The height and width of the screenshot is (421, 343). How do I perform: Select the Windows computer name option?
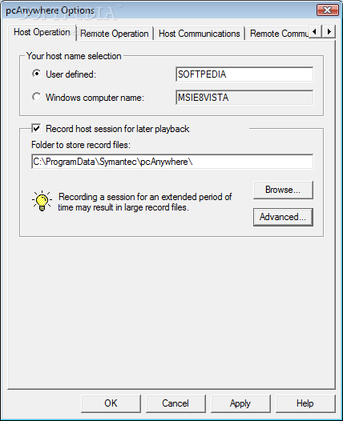37,97
